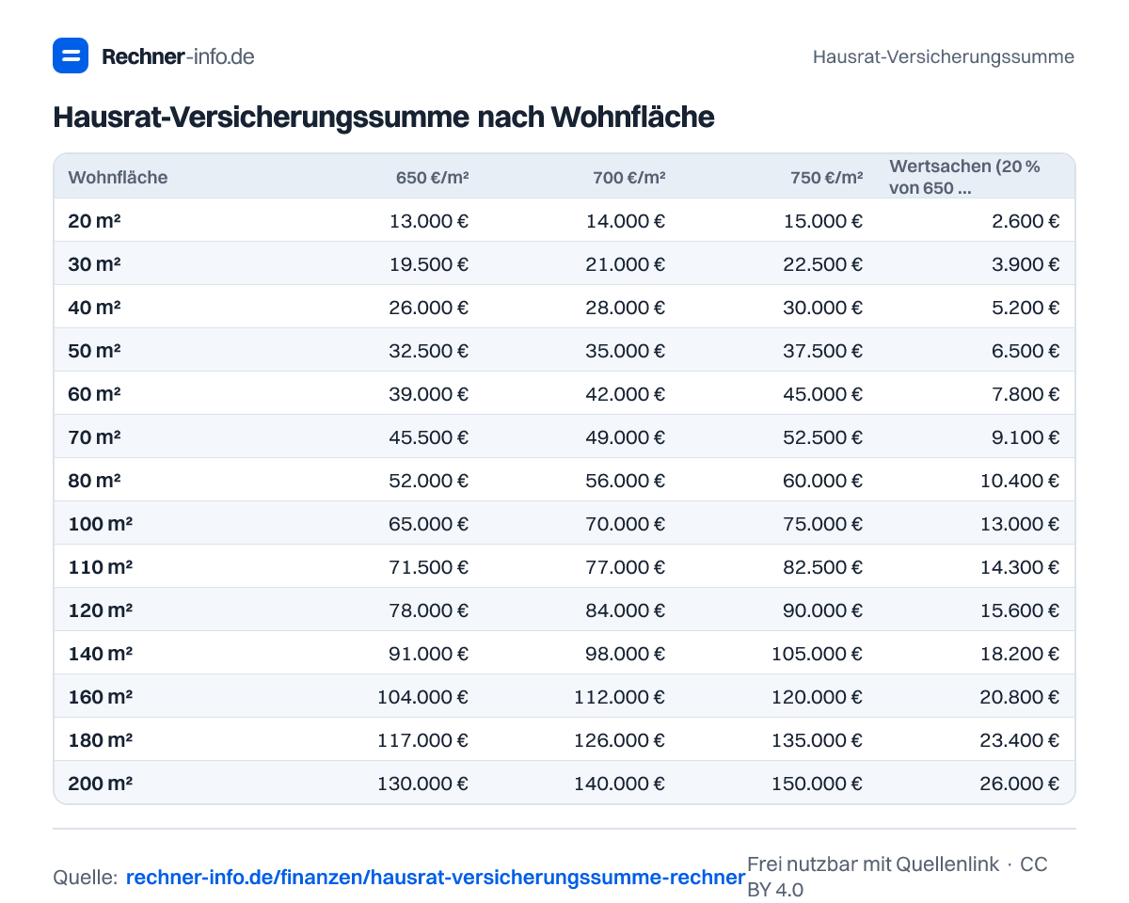Select the 80 m² row label
This screenshot has height=903, width=1129.
tap(94, 481)
